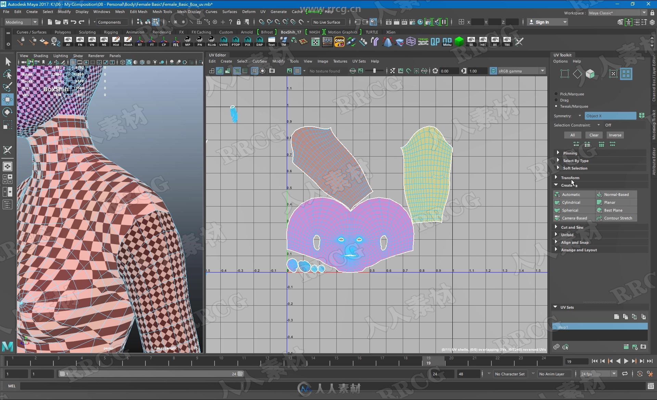Pick the Paint Selection tool

click(x=8, y=87)
